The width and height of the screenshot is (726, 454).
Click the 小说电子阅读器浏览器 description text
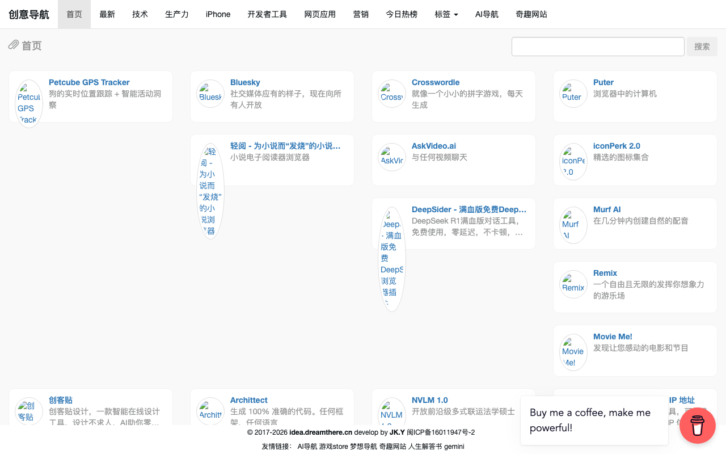270,157
